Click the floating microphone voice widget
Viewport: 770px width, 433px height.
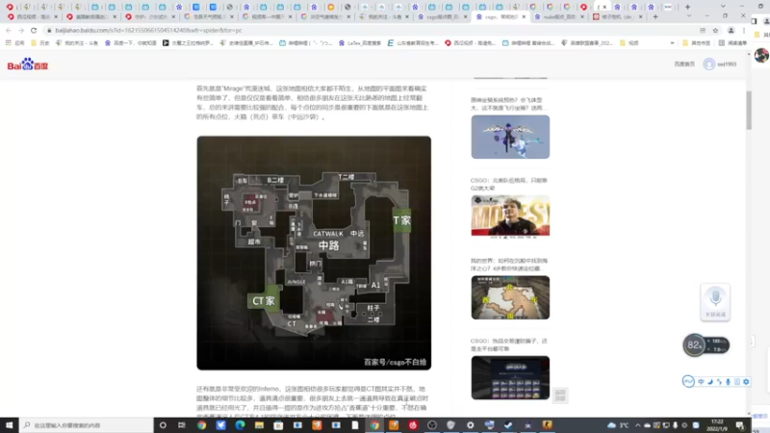coord(715,301)
